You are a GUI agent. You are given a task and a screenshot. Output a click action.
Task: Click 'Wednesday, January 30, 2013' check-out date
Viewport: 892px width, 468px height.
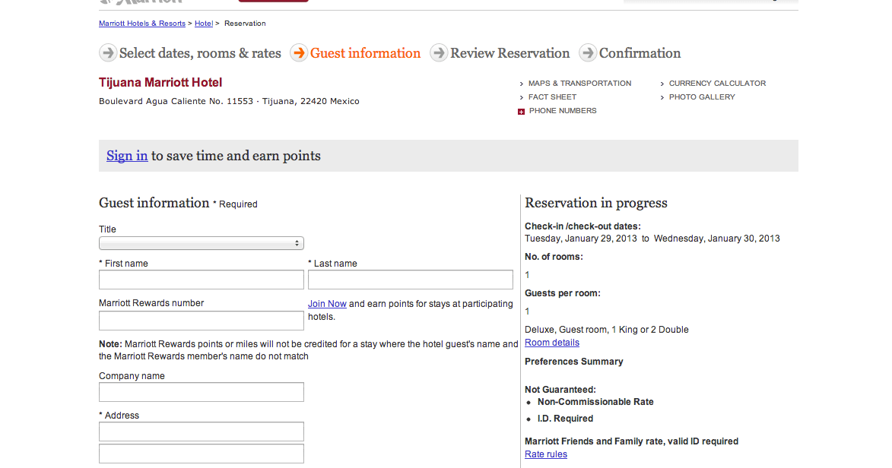(x=717, y=239)
